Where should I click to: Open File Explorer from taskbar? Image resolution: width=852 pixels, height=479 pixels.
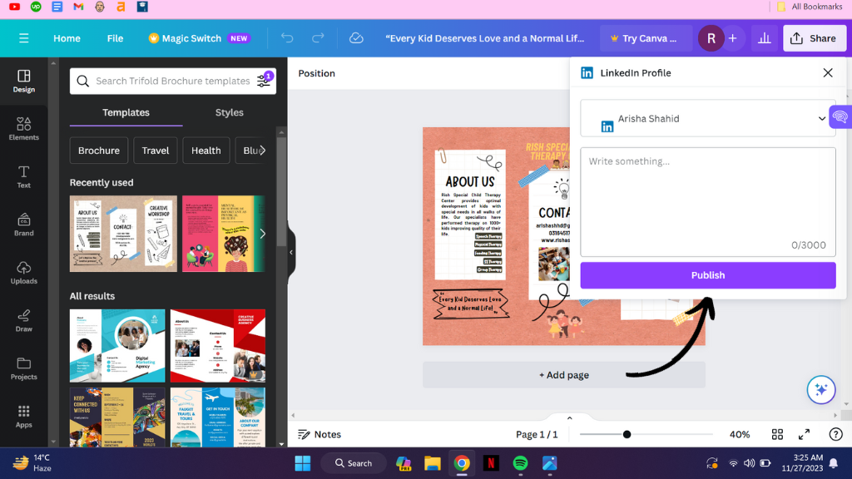(433, 462)
